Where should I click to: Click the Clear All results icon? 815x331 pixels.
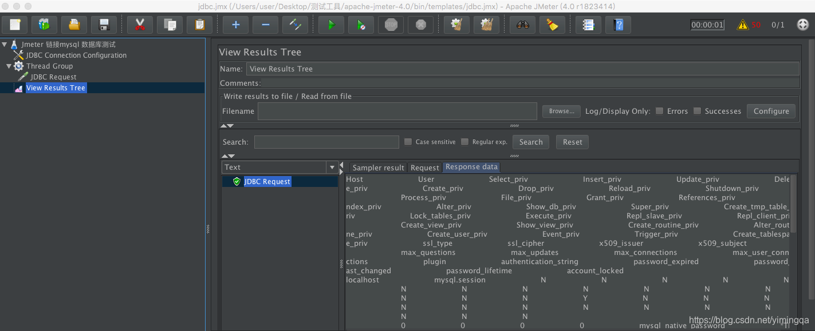coord(486,25)
